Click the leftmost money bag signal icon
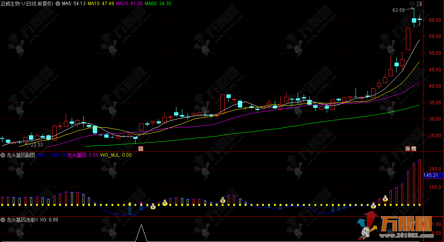The image size is (444, 242). 153,206
